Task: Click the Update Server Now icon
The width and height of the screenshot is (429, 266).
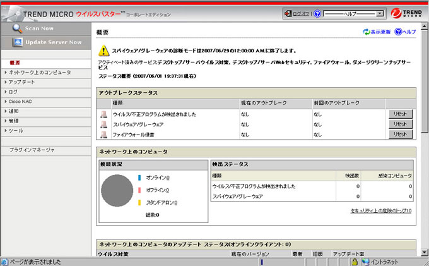Action: point(18,42)
